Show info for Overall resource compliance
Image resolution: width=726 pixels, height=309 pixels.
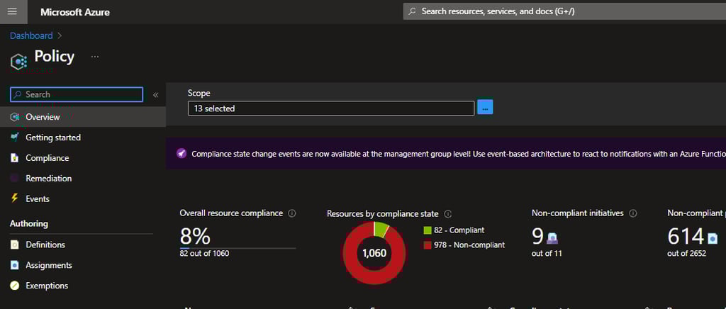click(292, 213)
